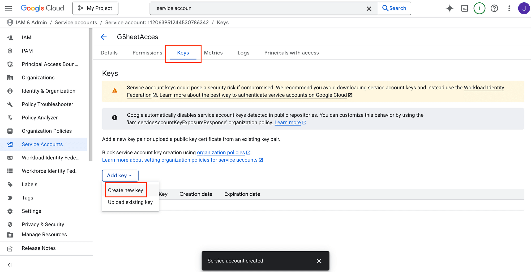Image resolution: width=531 pixels, height=272 pixels.
Task: Open Privacy & Security in the sidebar
Action: tap(44, 225)
